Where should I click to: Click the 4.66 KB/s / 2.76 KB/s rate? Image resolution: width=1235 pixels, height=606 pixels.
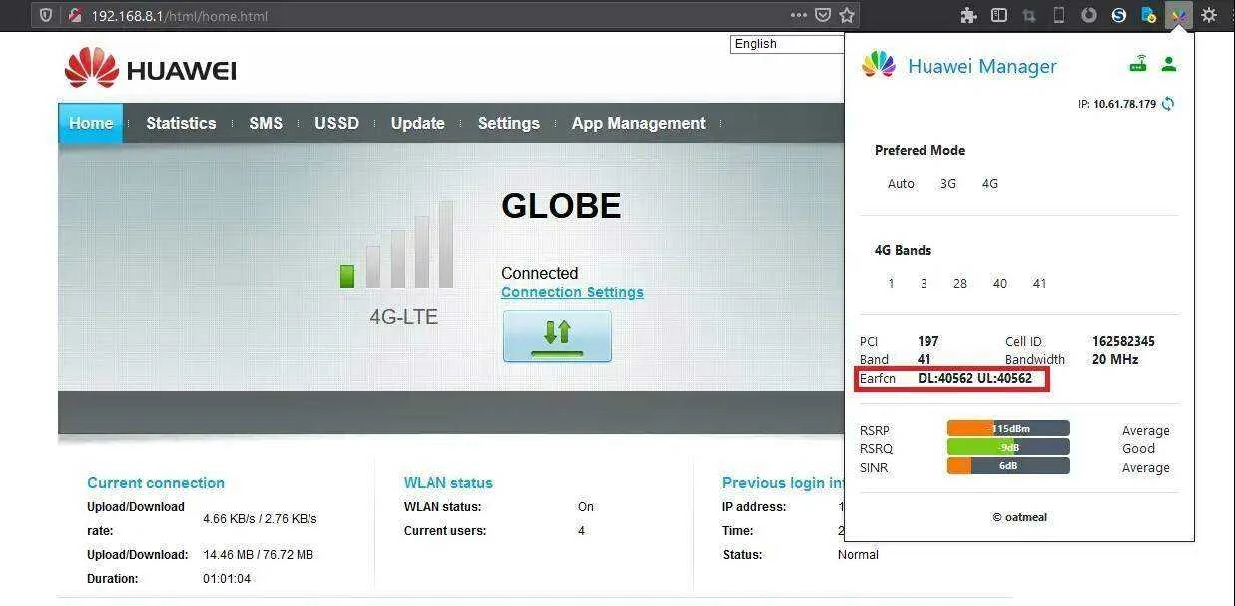tap(260, 519)
